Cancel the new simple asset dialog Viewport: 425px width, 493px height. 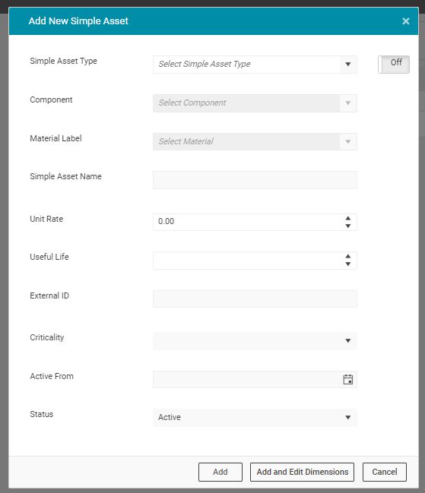pyautogui.click(x=385, y=472)
